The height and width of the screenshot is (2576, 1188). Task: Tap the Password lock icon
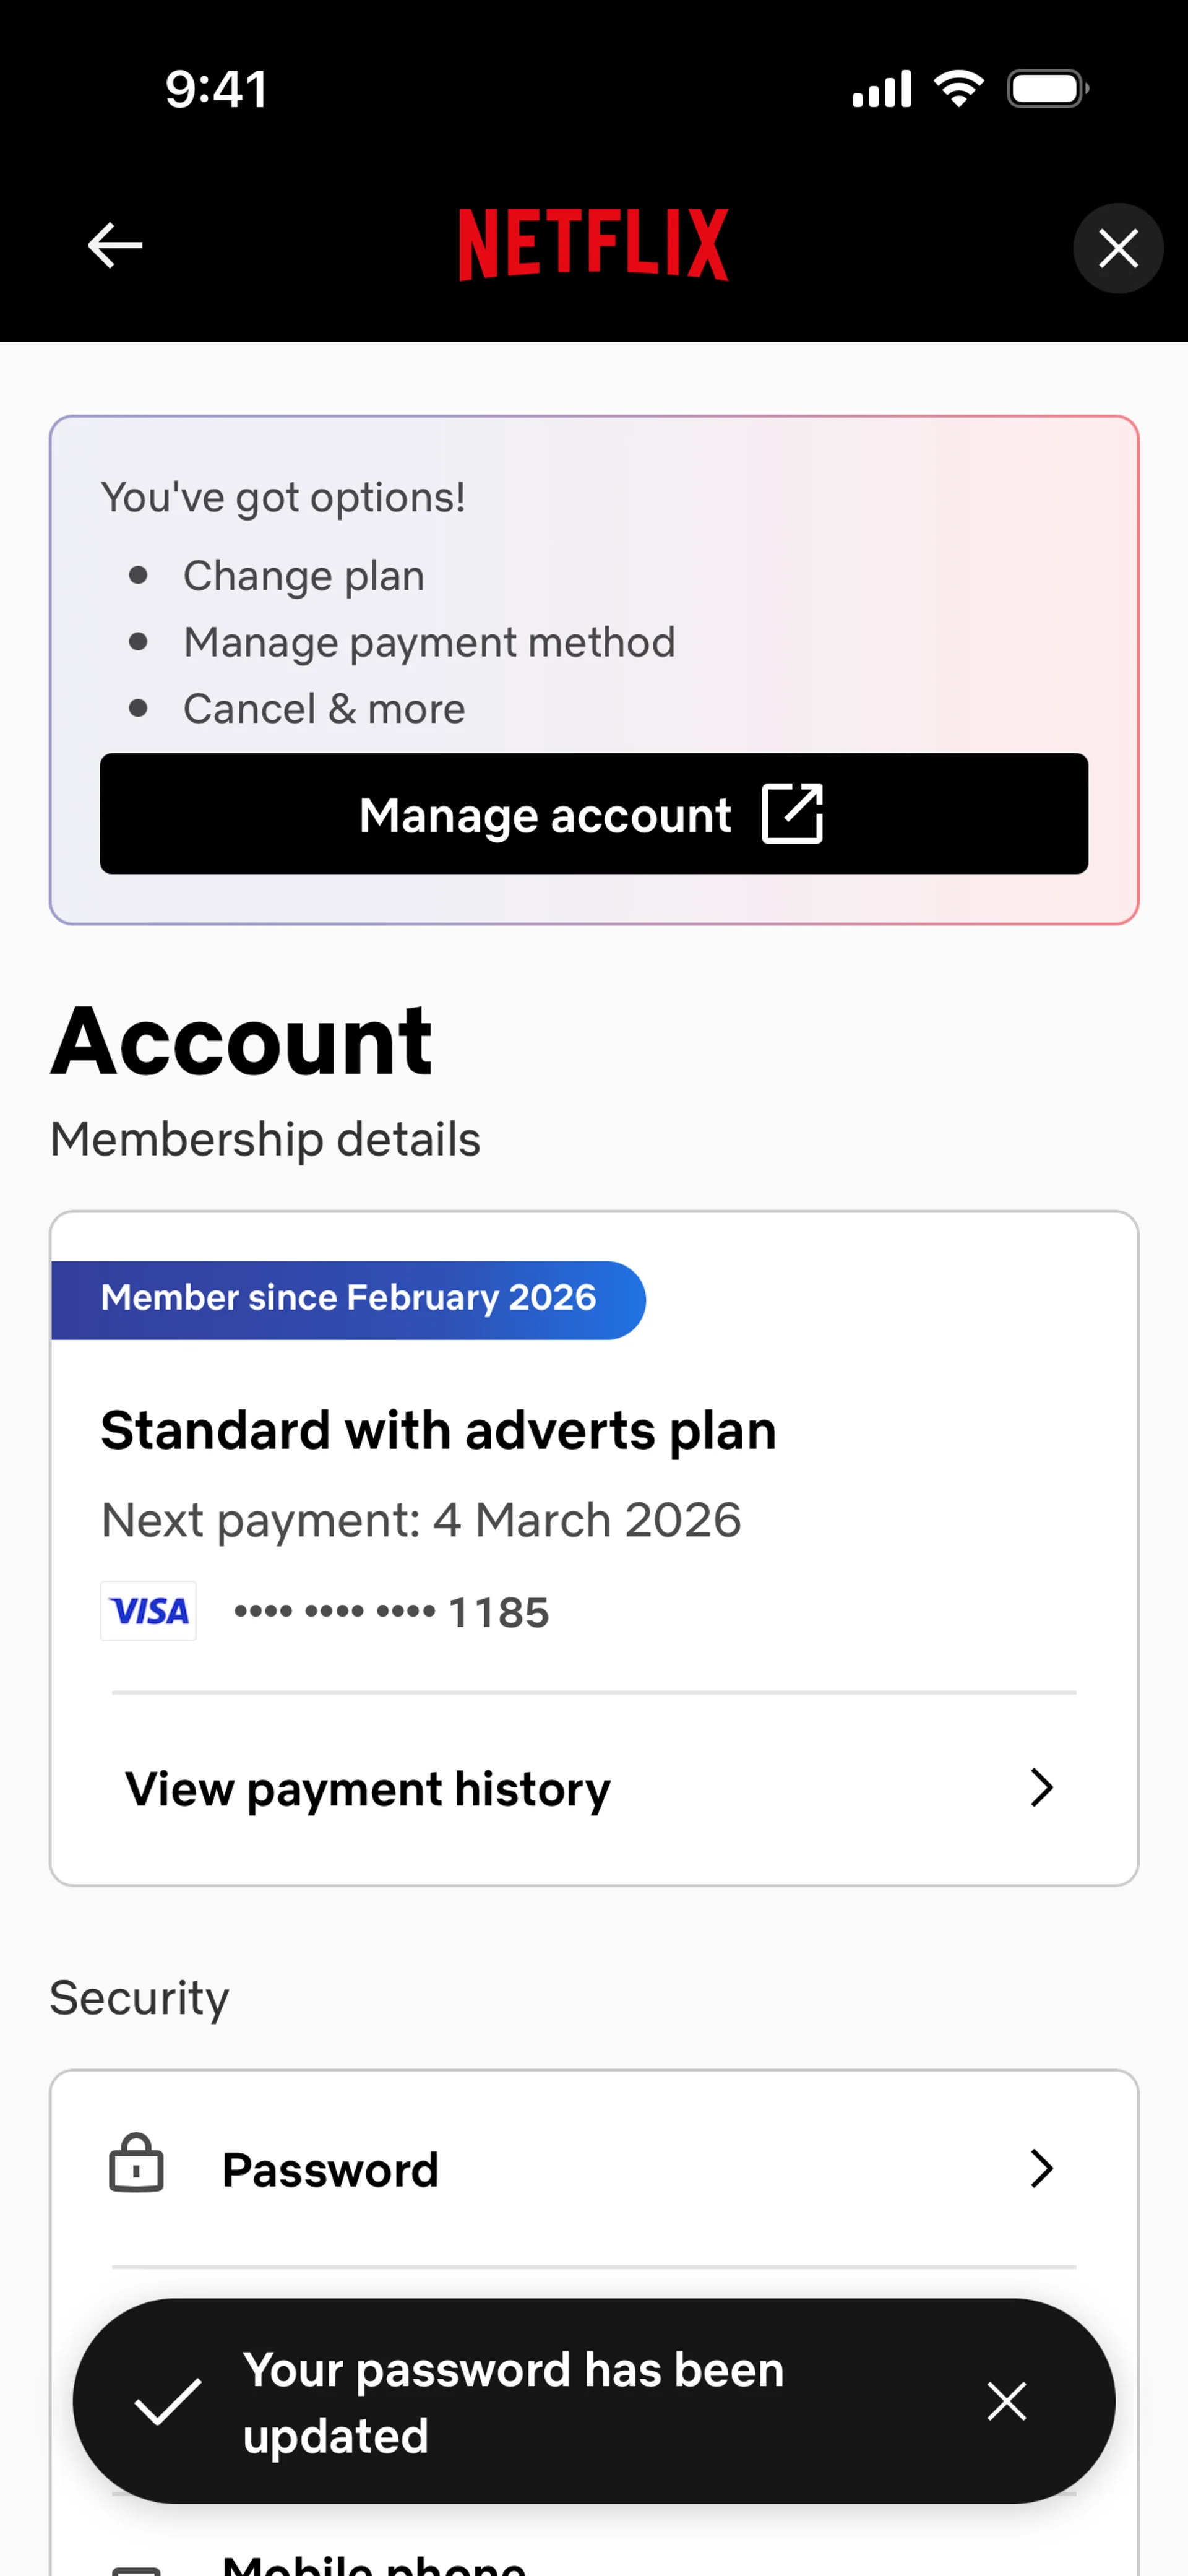coord(136,2164)
